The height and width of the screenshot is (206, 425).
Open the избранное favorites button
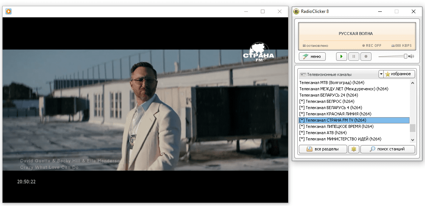point(399,74)
